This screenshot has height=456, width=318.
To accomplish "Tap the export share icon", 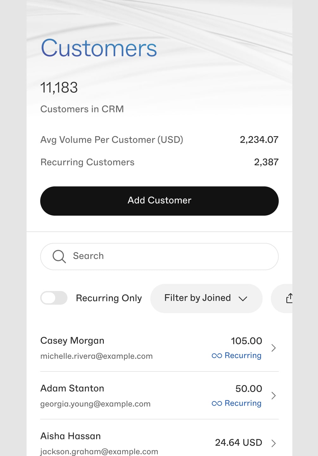I will click(x=289, y=298).
